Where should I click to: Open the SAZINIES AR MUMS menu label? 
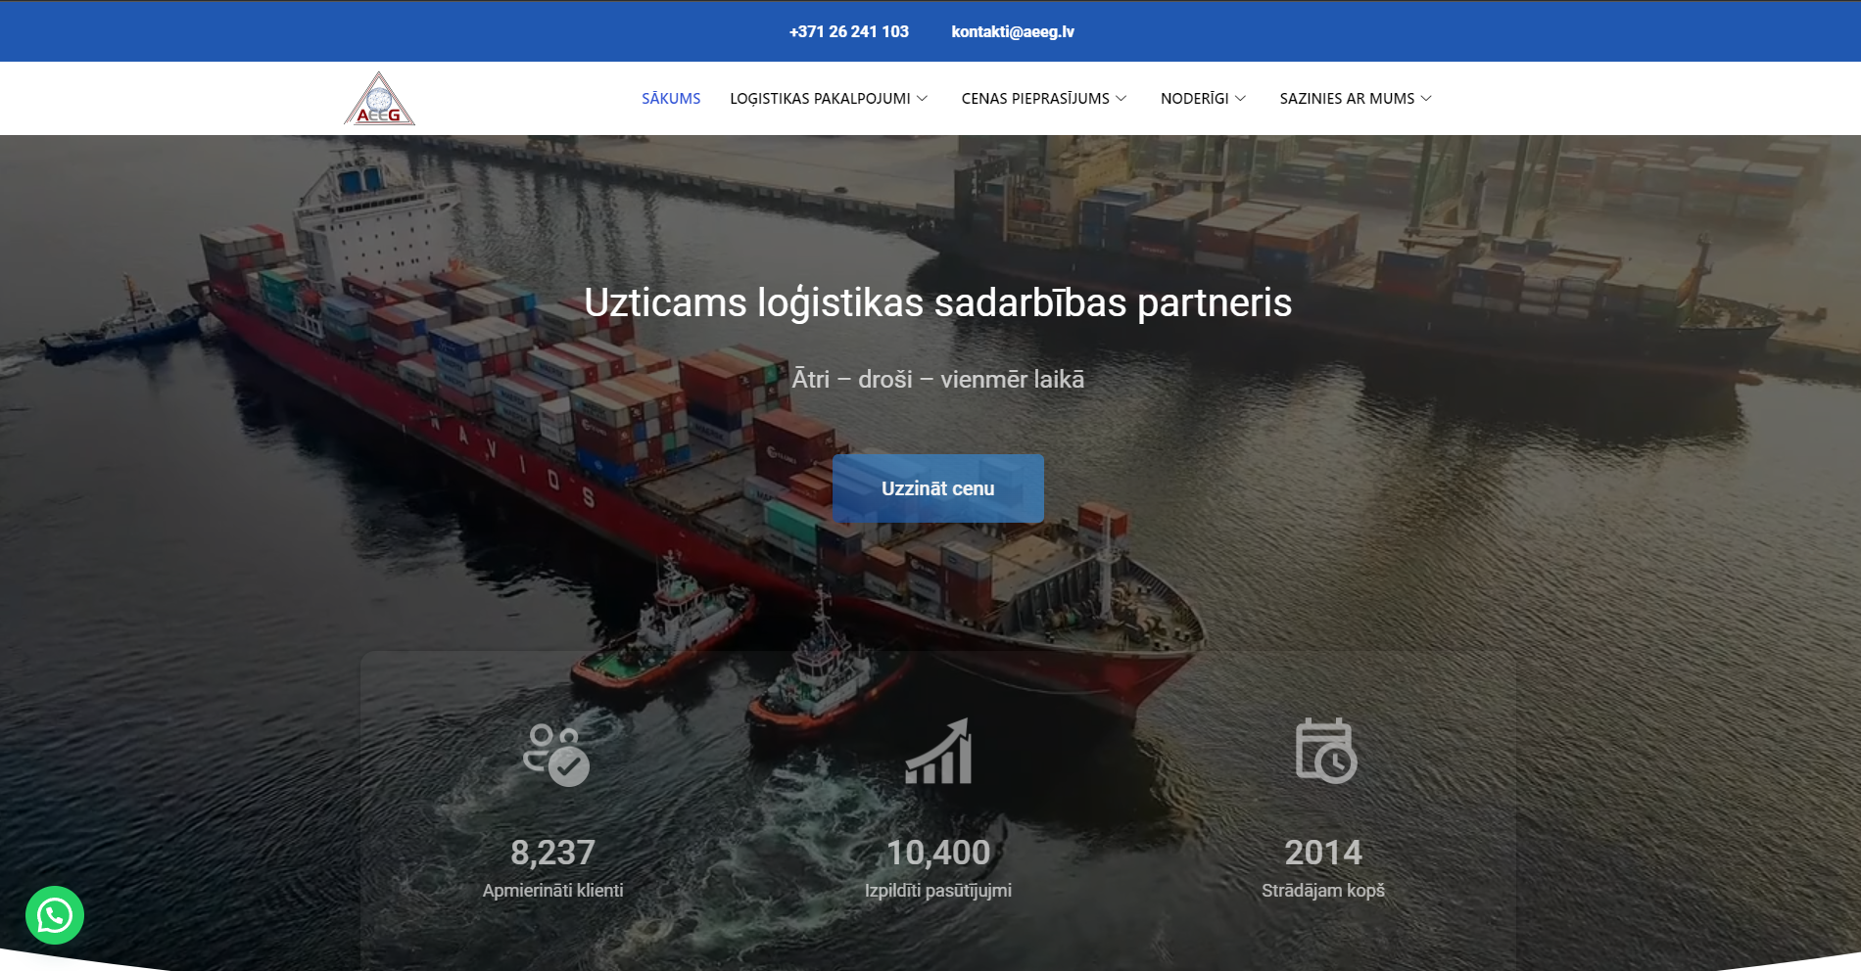pyautogui.click(x=1346, y=99)
